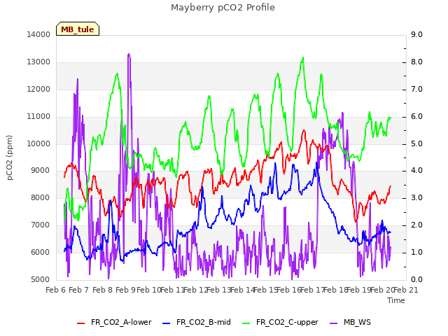Select MB_WS legend label
The image size is (448, 336).
coord(357,322)
